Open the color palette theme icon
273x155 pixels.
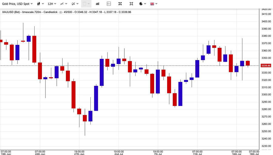[141, 4]
